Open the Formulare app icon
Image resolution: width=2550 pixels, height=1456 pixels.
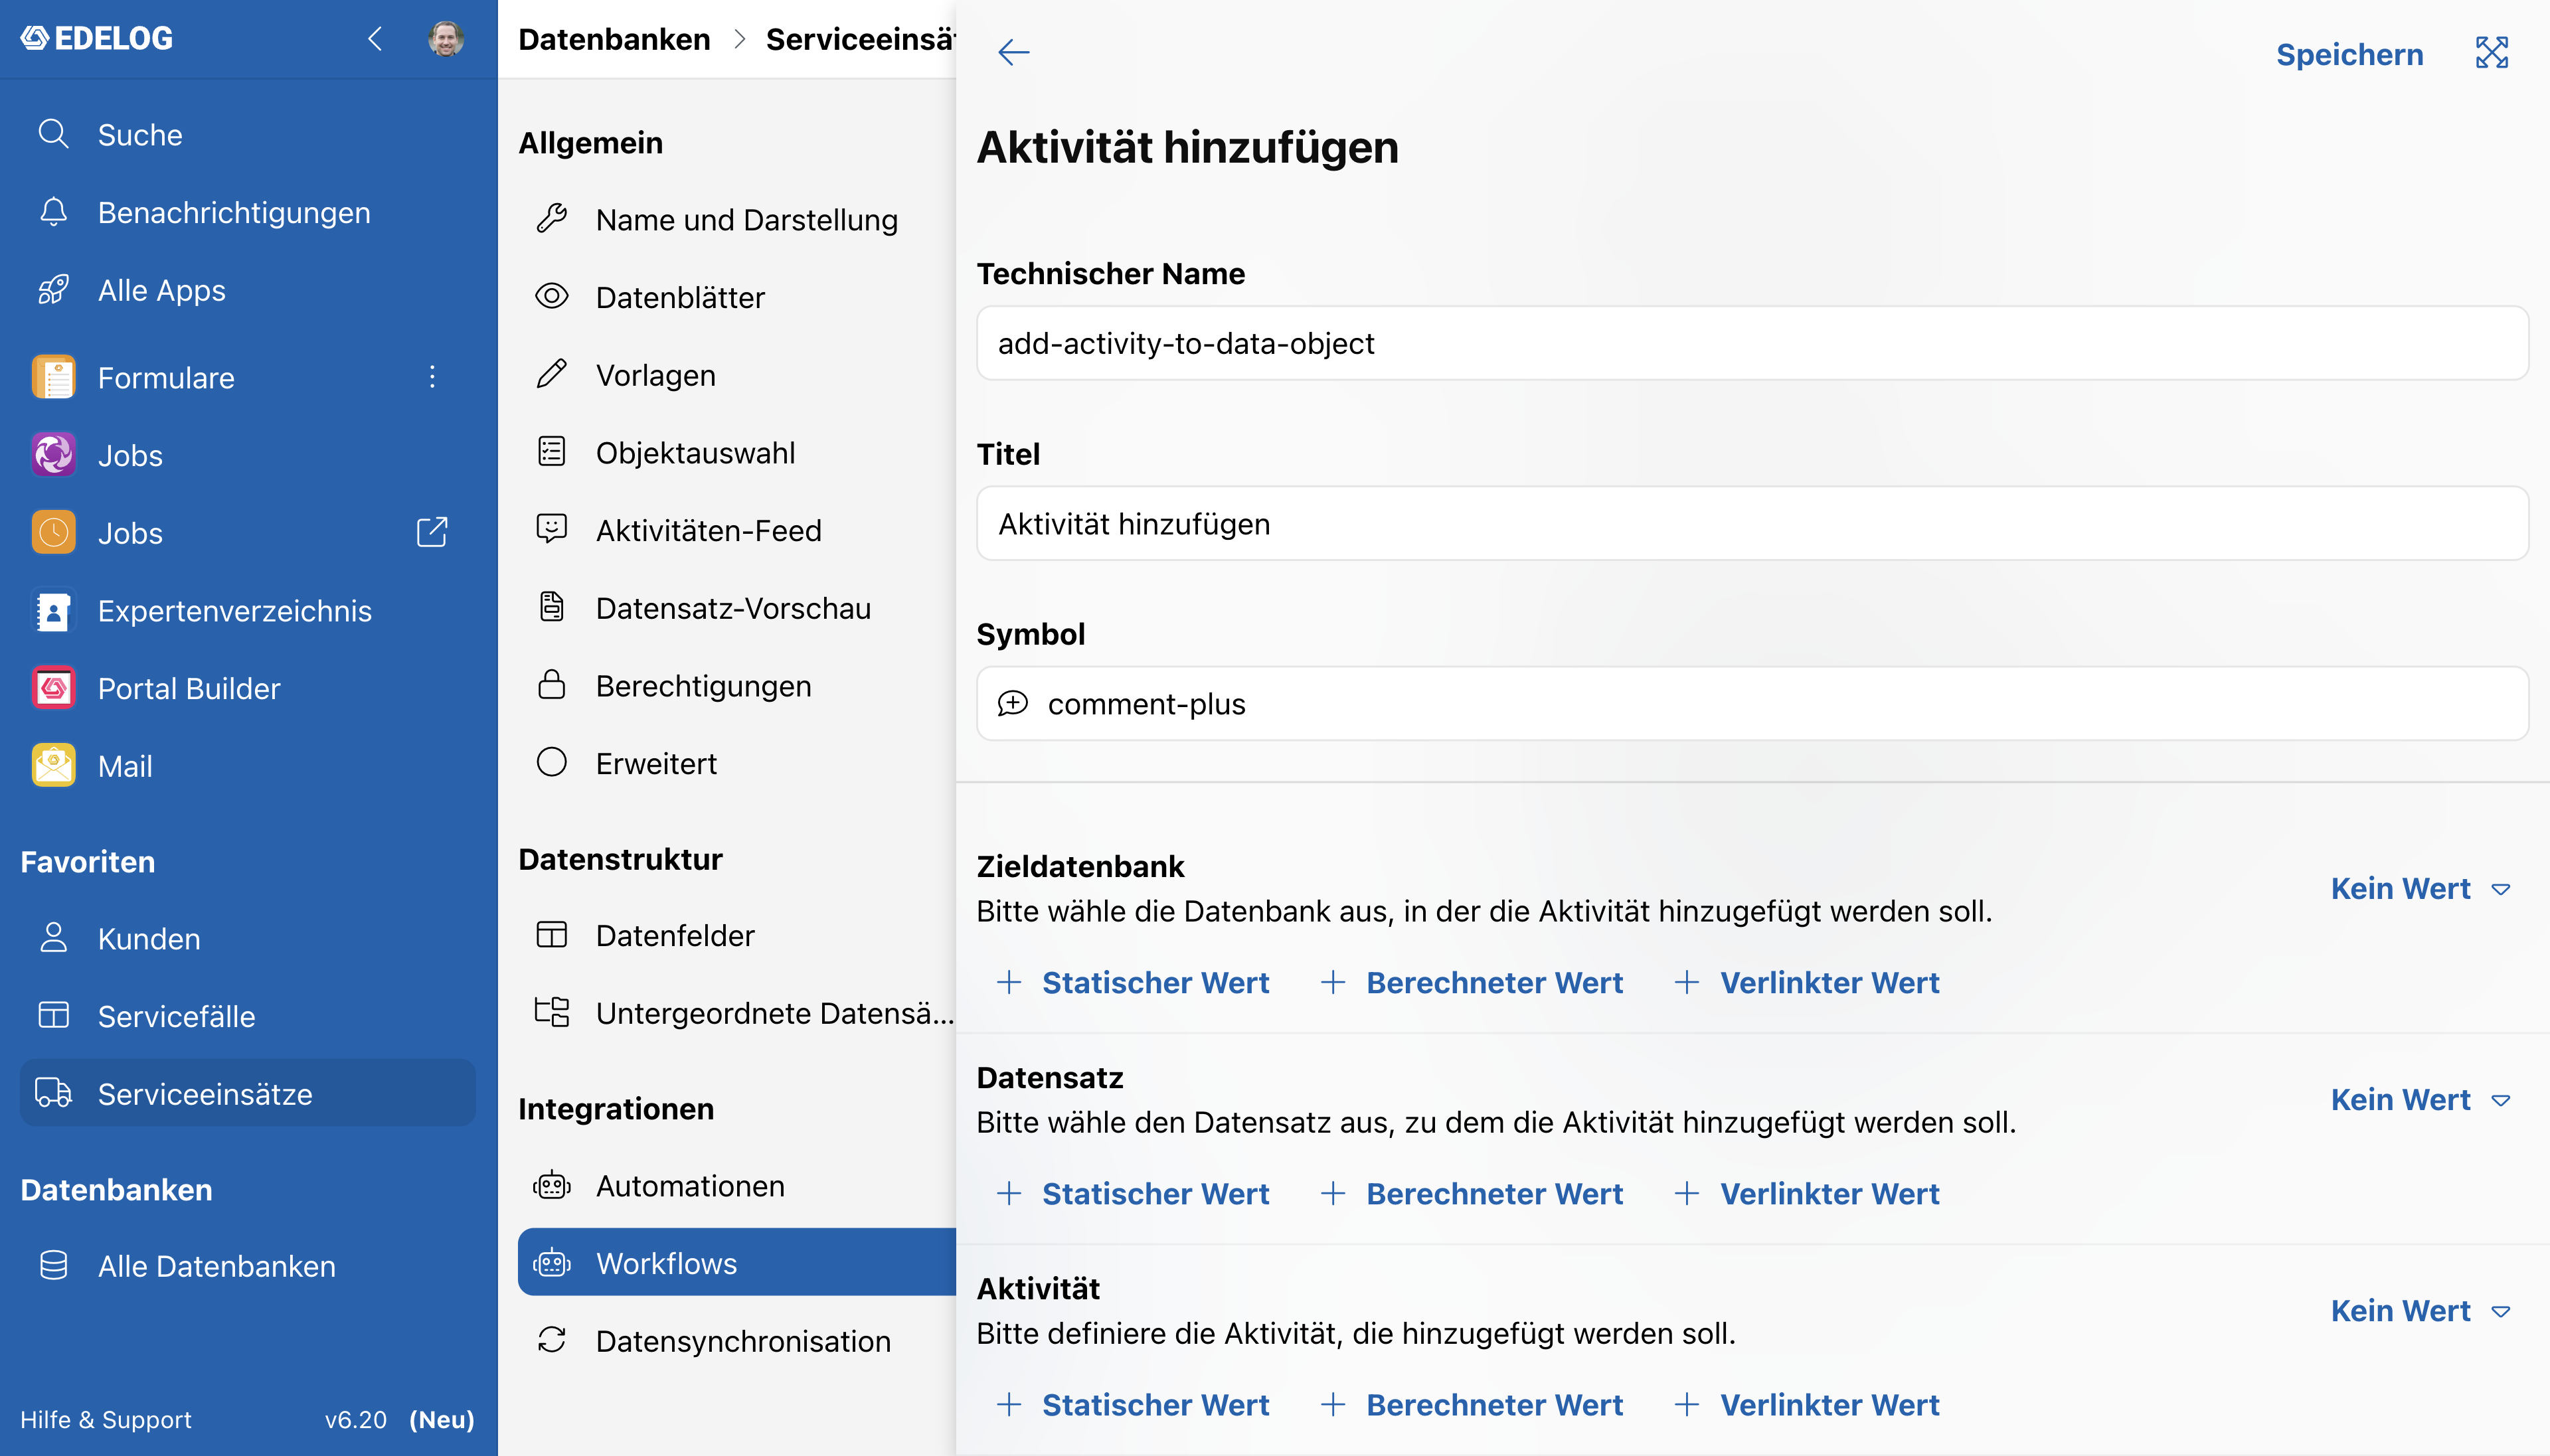point(53,378)
